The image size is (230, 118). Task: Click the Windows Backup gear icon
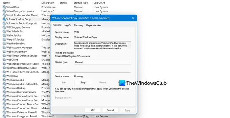click(4, 88)
